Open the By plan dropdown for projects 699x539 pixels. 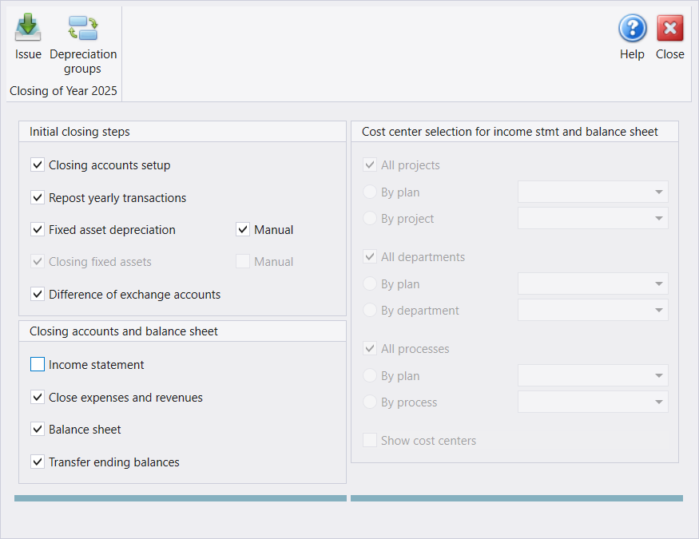(593, 192)
